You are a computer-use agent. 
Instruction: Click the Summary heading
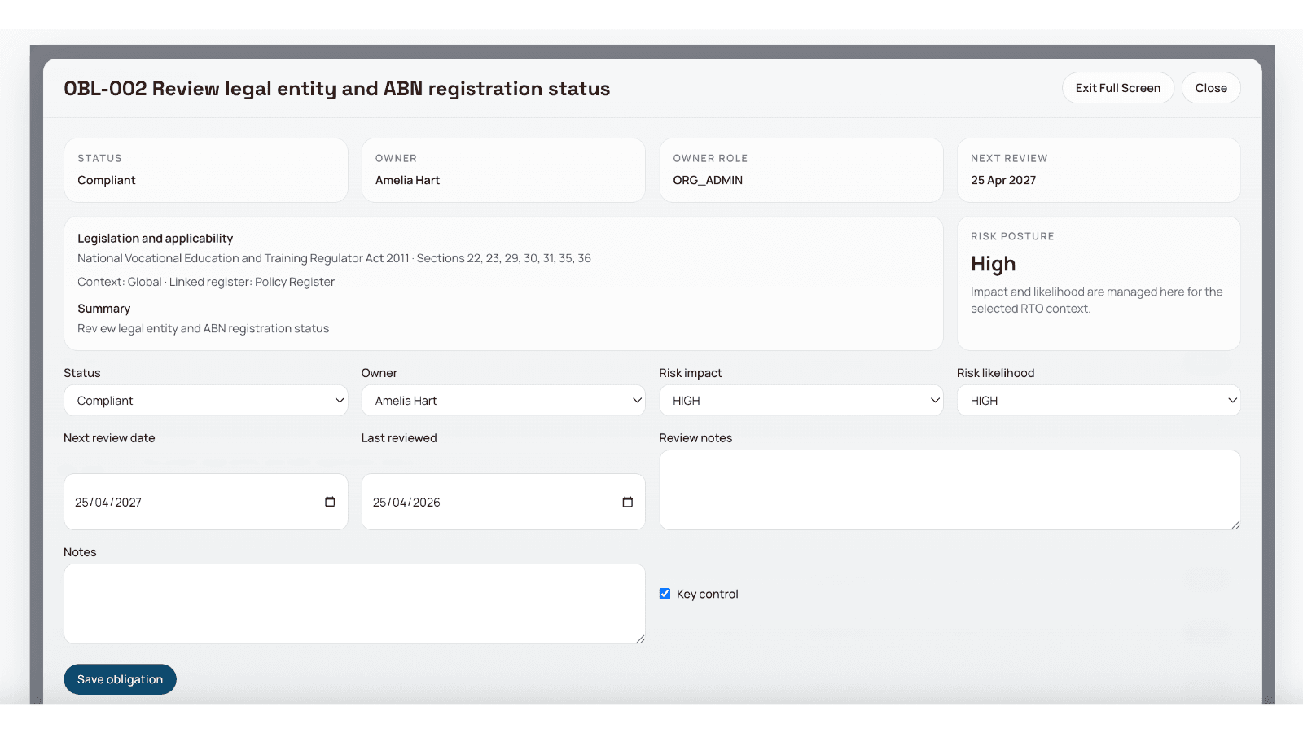[x=103, y=309]
